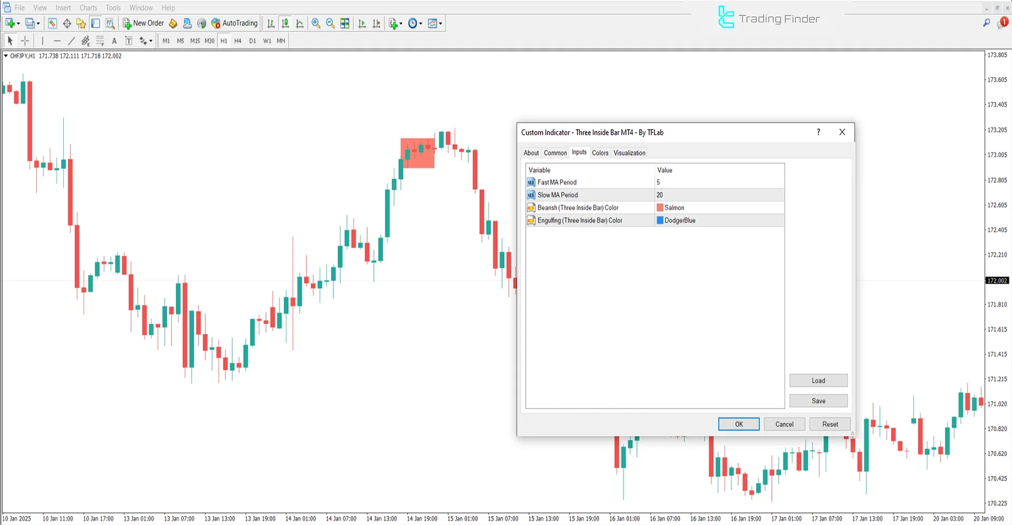This screenshot has width=1012, height=525.
Task: Open the Indicators dropdown arrow
Action: (x=401, y=23)
